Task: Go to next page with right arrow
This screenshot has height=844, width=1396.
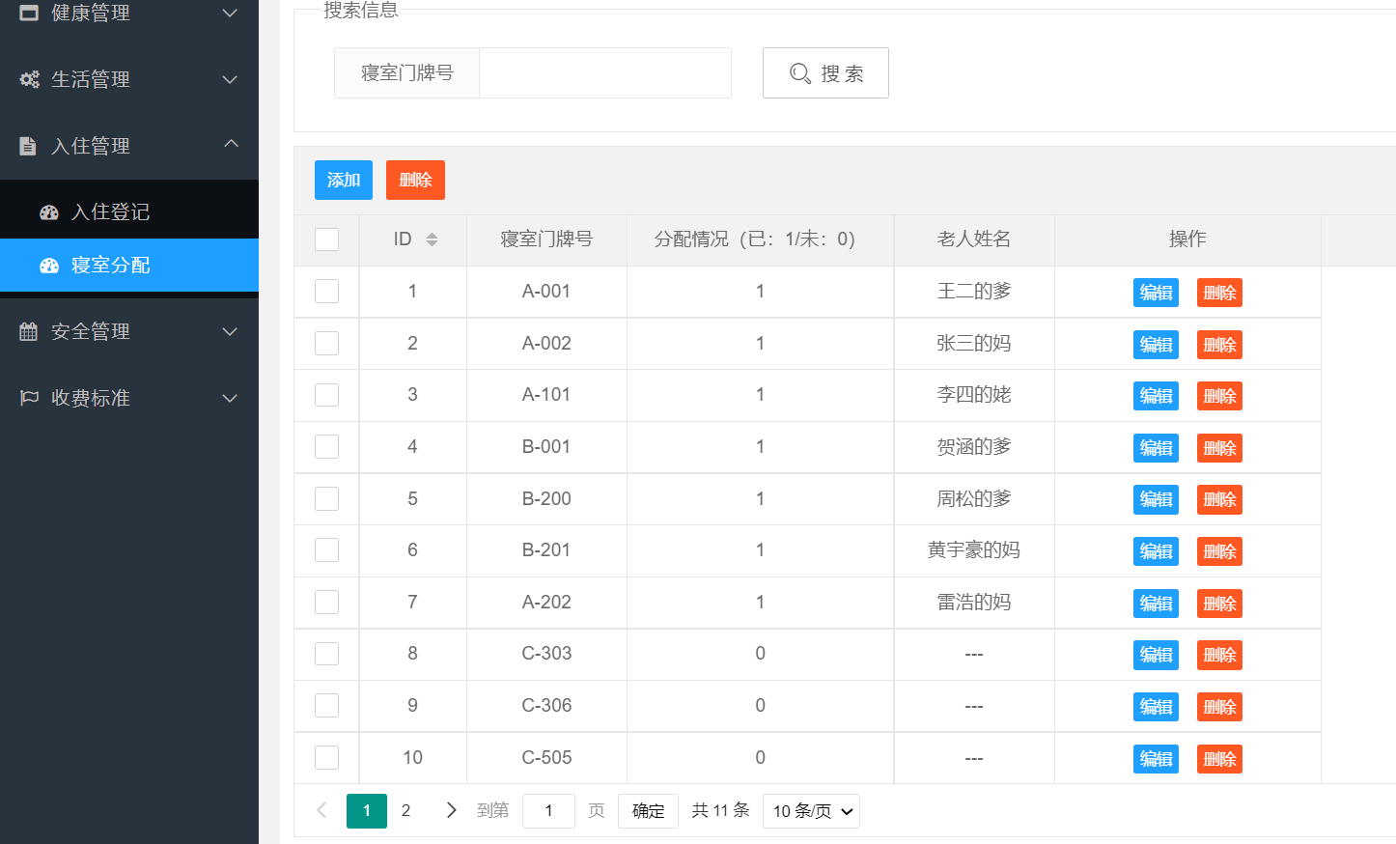Action: 451,810
